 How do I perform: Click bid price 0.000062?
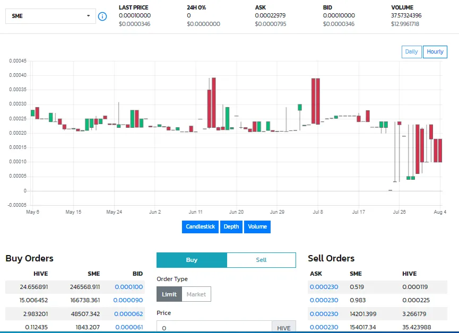coord(128,314)
